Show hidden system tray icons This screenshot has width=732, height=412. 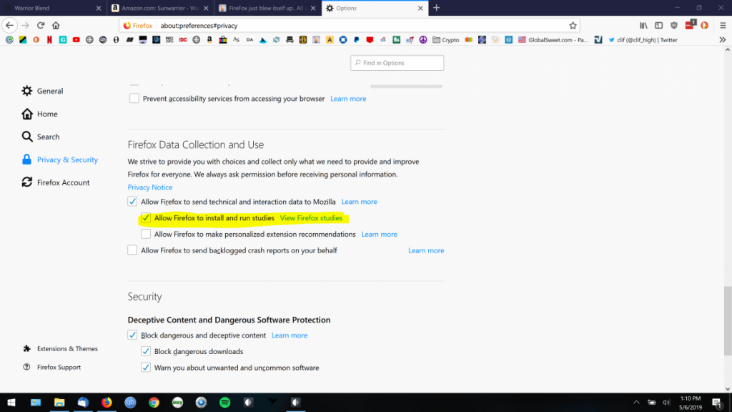636,402
